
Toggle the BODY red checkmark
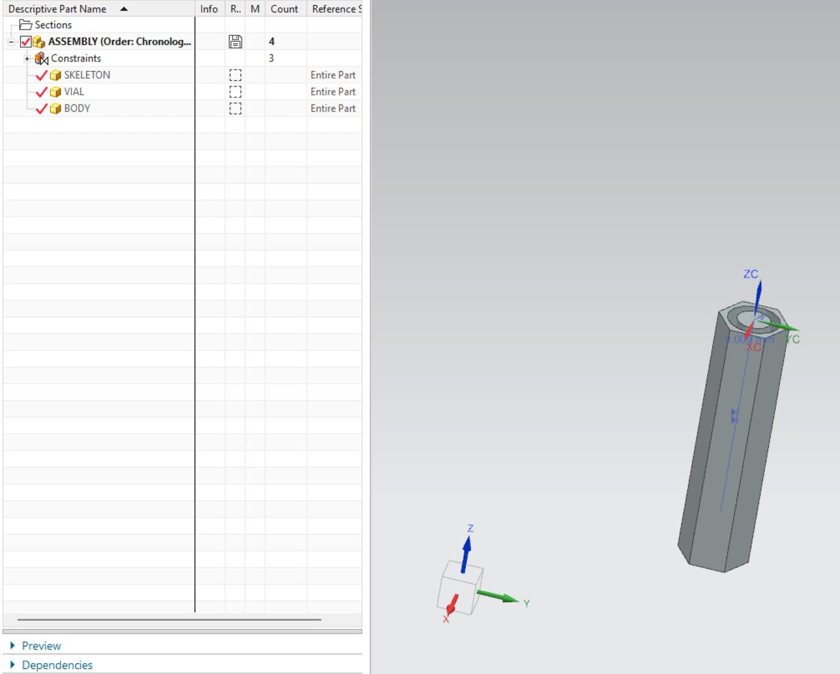click(x=41, y=109)
